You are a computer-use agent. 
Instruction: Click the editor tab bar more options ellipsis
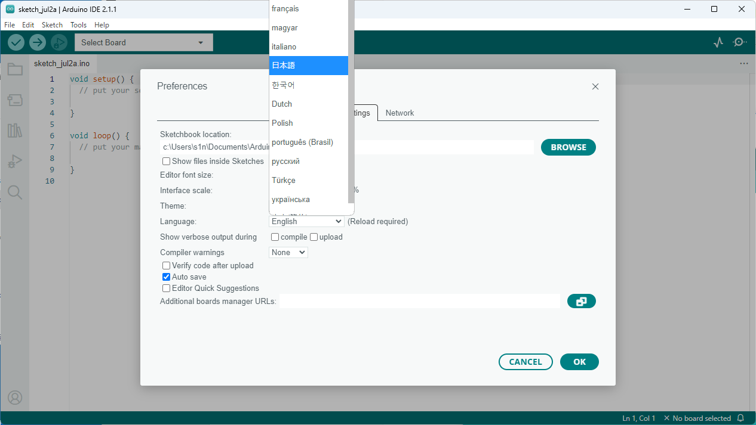[x=744, y=63]
